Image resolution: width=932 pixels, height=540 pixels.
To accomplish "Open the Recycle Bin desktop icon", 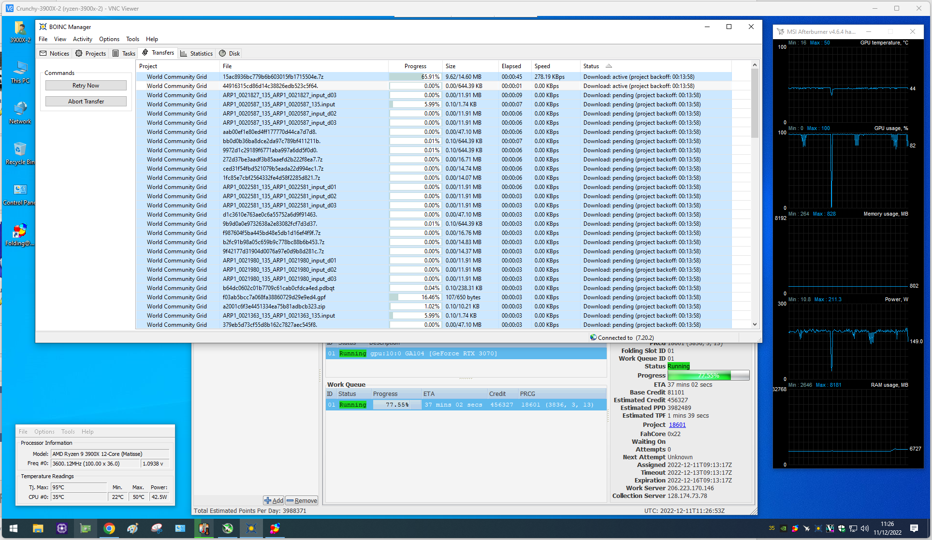I will tap(20, 154).
